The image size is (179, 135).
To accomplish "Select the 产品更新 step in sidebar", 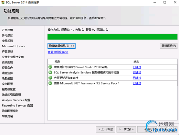I will [7, 52].
